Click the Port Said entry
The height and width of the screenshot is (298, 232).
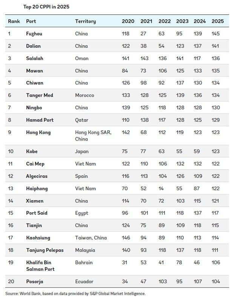click(37, 213)
